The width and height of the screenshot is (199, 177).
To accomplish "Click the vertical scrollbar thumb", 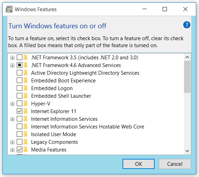I will pyautogui.click(x=187, y=77).
